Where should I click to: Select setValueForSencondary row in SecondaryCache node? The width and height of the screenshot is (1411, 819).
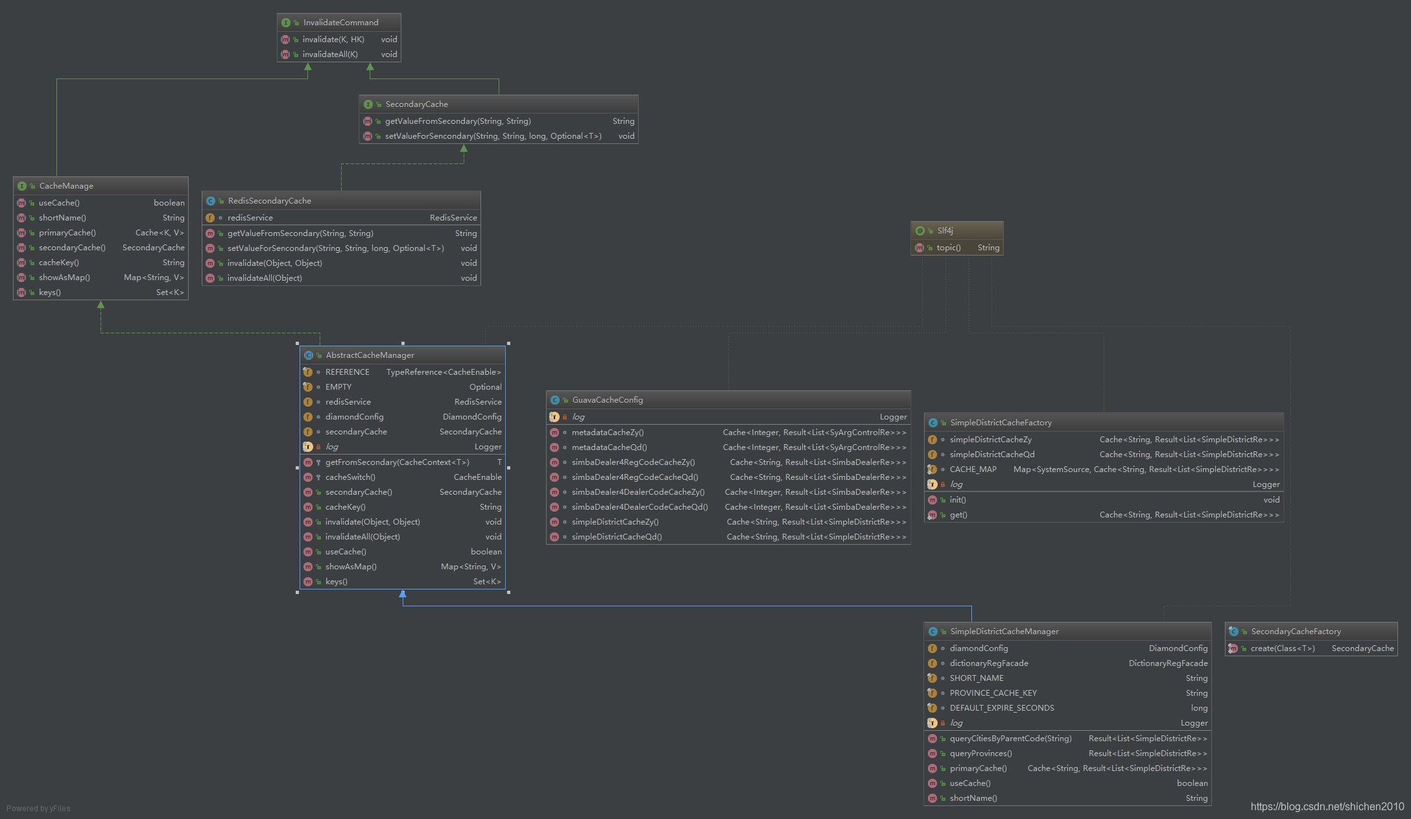499,136
